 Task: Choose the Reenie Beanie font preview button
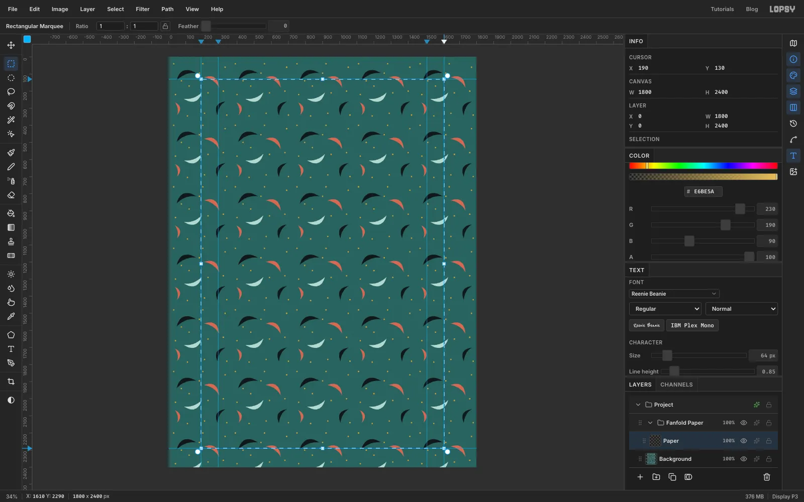point(646,325)
